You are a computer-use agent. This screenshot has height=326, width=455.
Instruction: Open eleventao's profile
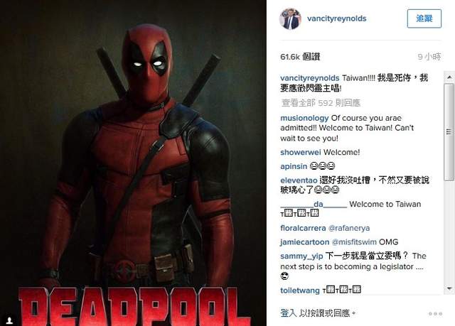point(299,180)
